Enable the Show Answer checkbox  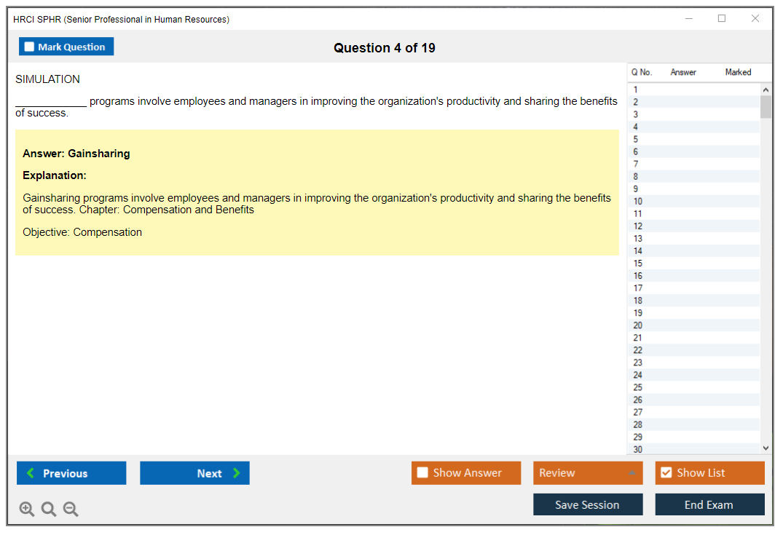pos(422,473)
